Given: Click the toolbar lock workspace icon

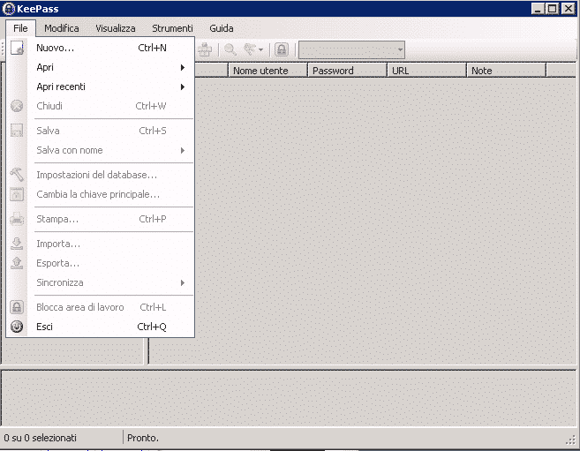Looking at the screenshot, I should tap(282, 49).
